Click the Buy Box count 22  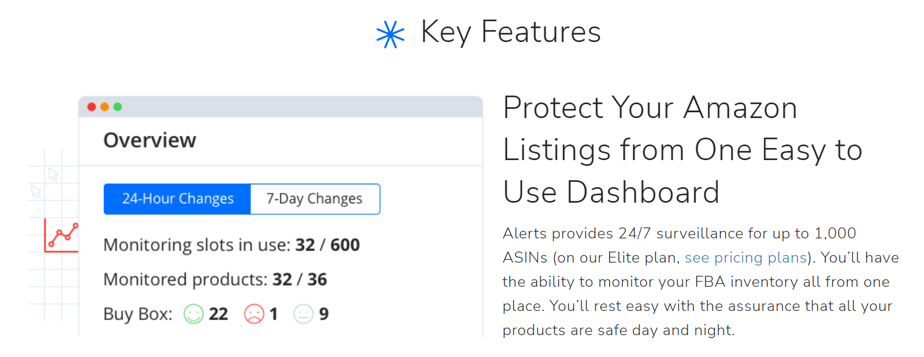(x=218, y=314)
